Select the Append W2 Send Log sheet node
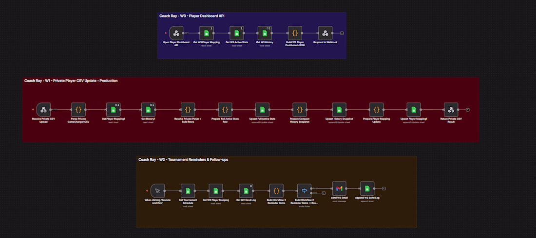 (x=367, y=188)
